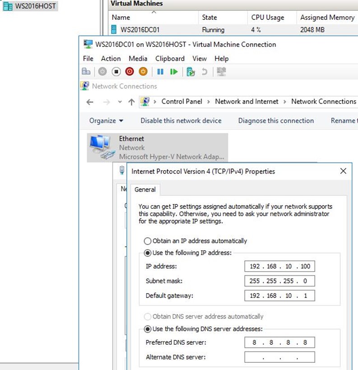Open the Action menu
Screen dimensions: 358x370
tap(111, 59)
